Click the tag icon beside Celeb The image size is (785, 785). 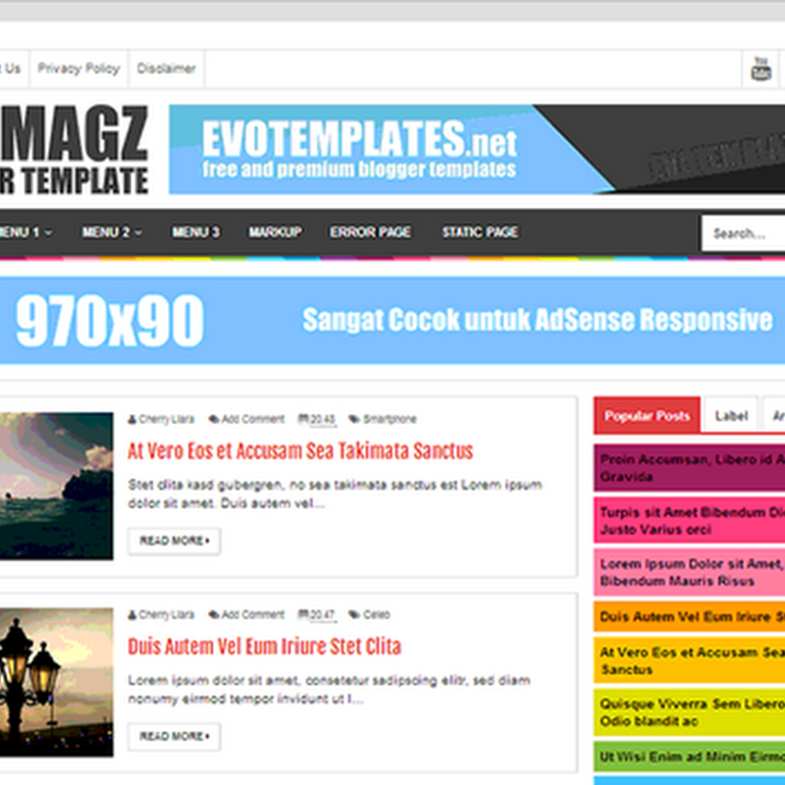click(354, 615)
